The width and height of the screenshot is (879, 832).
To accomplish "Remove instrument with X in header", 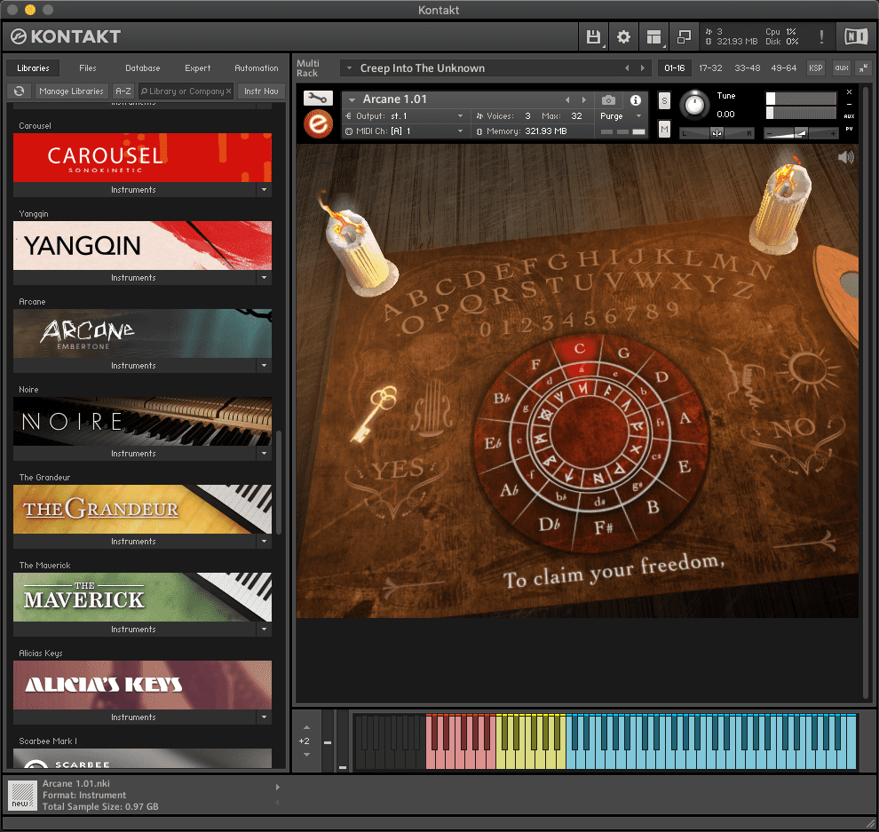I will 849,92.
